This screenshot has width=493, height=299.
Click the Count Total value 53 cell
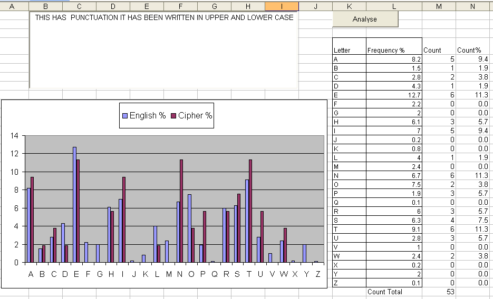(x=439, y=292)
